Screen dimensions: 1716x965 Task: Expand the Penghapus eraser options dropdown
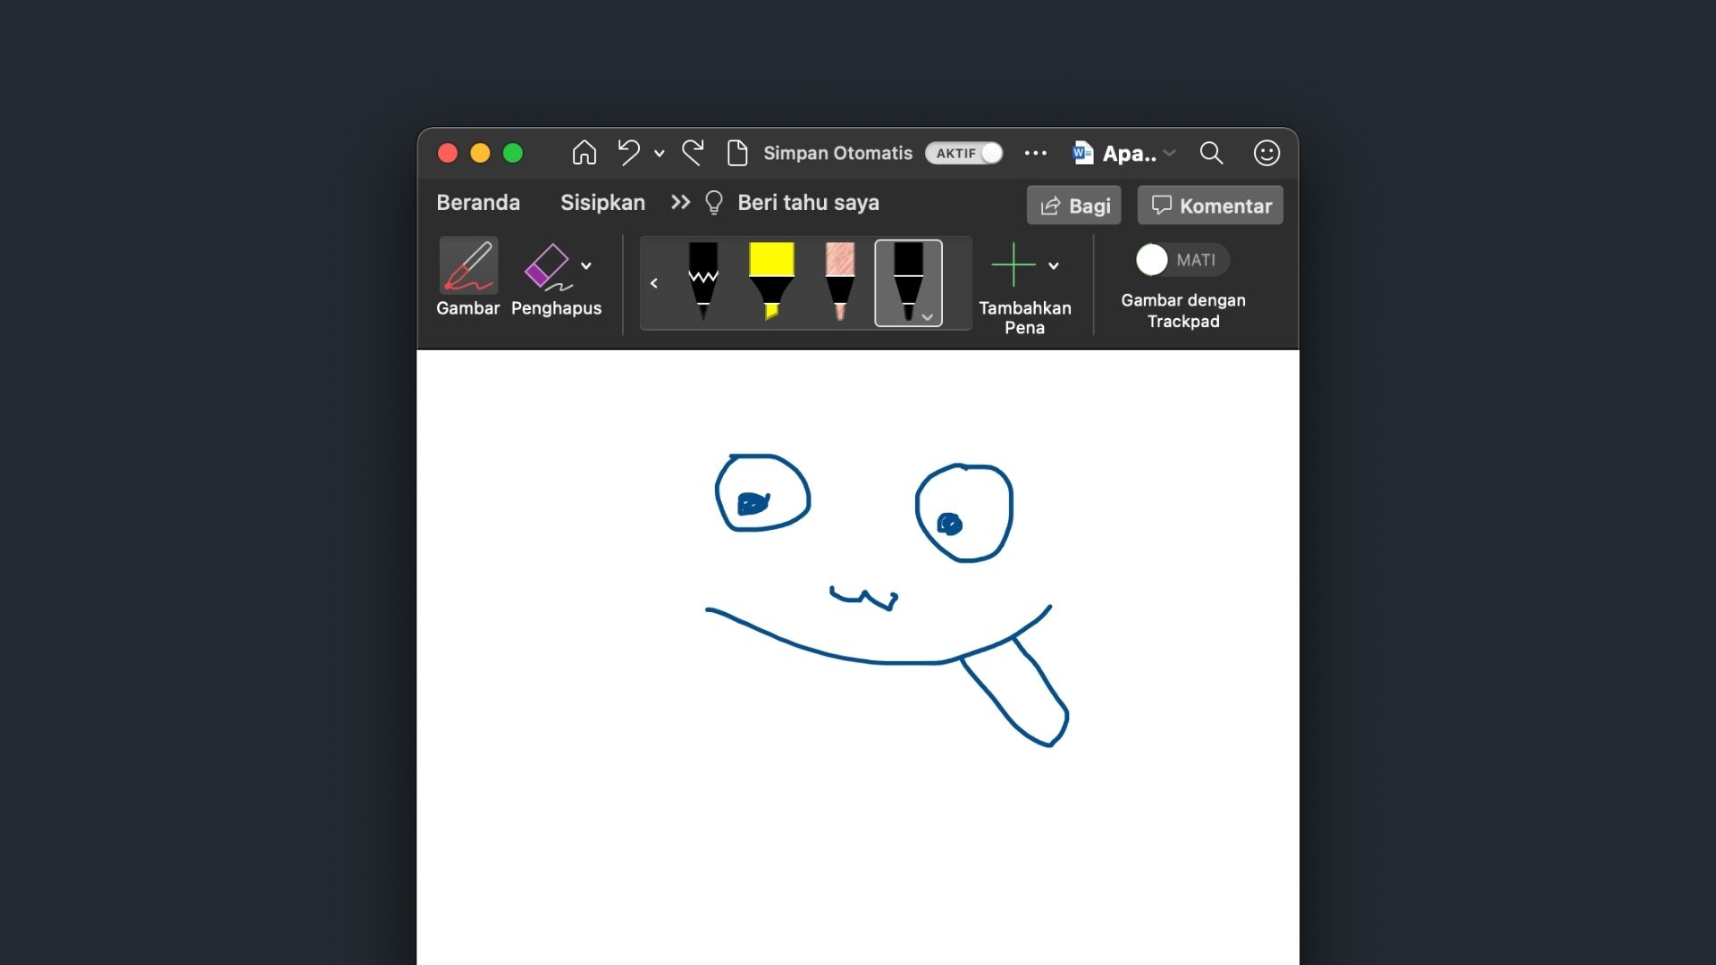(586, 265)
